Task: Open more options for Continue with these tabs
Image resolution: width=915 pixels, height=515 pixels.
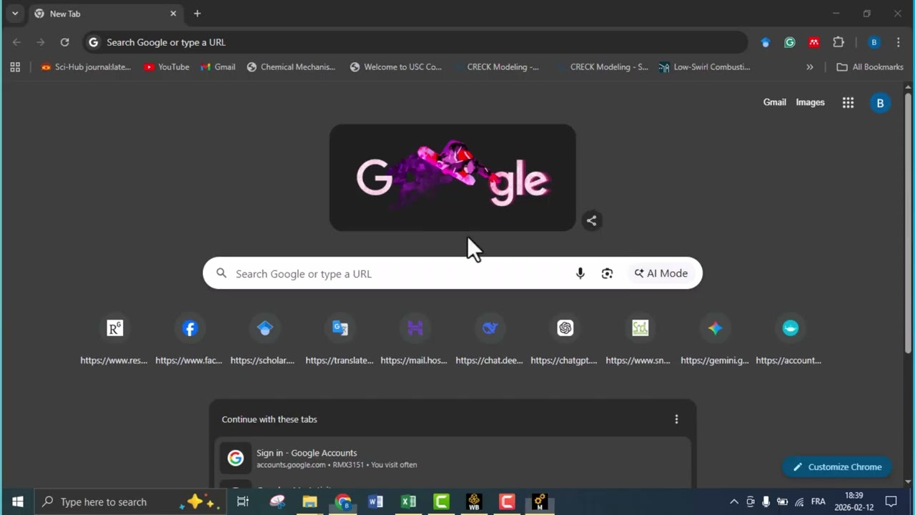Action: pos(676,419)
